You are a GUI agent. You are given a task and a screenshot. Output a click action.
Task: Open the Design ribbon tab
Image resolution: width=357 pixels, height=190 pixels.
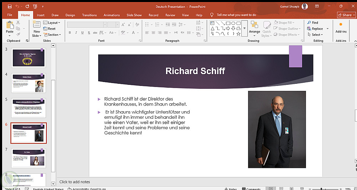pyautogui.click(x=70, y=15)
